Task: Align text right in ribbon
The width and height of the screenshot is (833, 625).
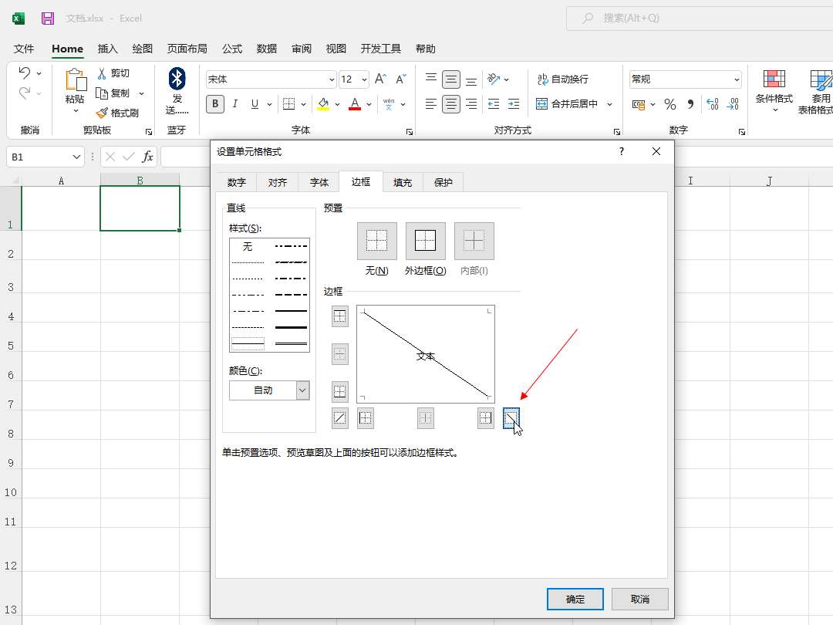Action: click(x=471, y=103)
